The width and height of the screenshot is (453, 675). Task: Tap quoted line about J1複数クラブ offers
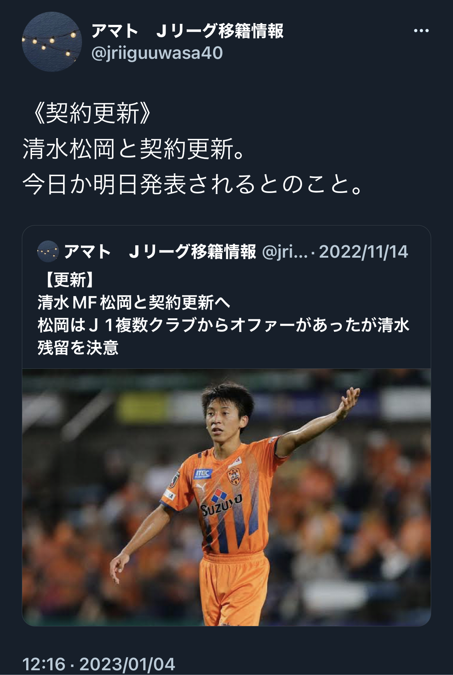[x=224, y=325]
